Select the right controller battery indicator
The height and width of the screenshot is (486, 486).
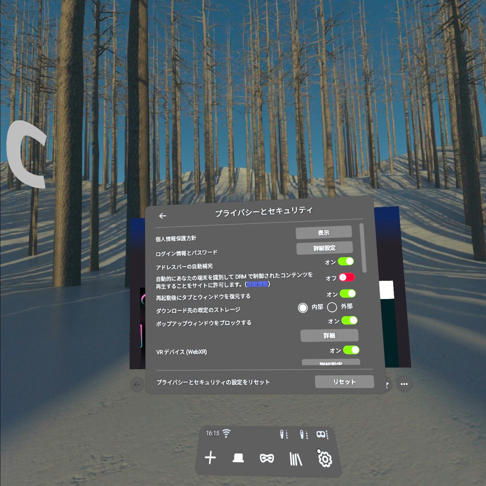pos(304,434)
